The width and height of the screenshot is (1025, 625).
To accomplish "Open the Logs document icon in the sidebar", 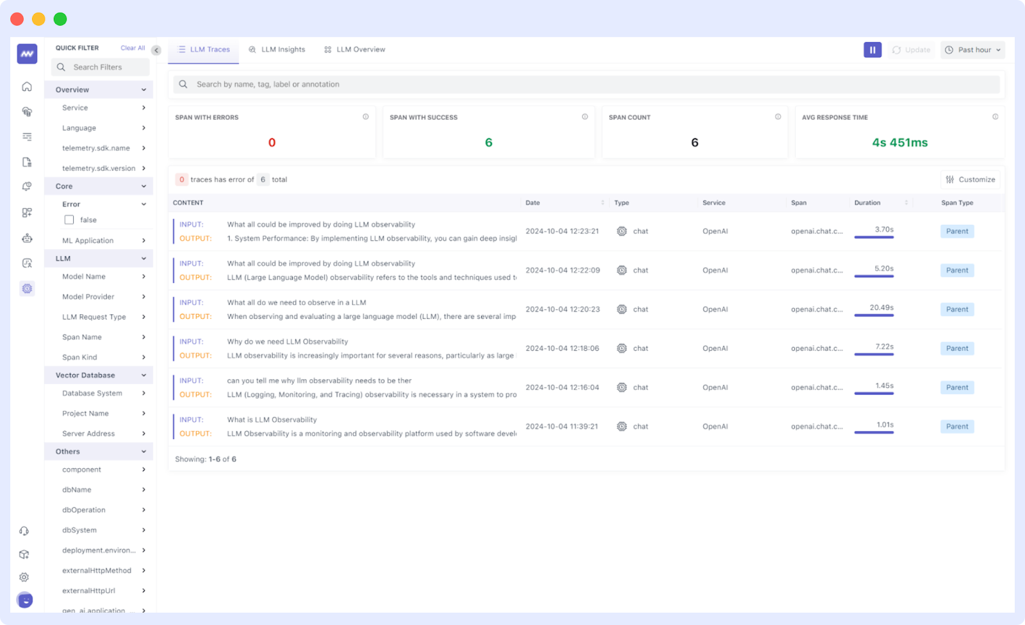I will pos(26,161).
